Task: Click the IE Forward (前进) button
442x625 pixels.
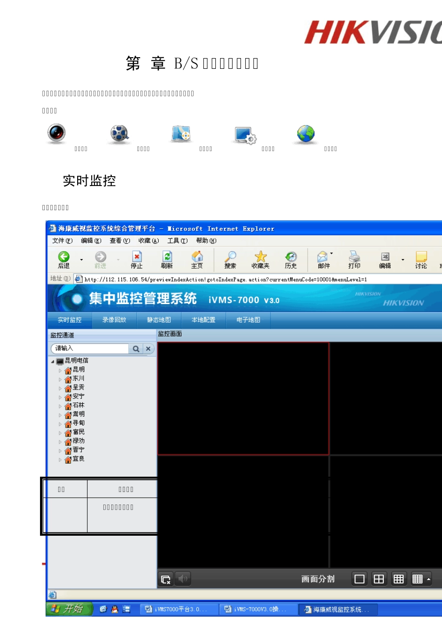Action: 100,259
